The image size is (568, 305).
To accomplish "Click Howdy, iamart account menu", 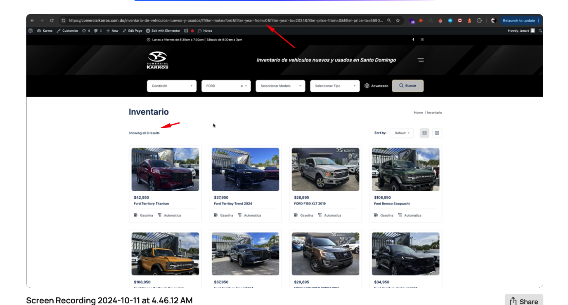I will click(521, 30).
